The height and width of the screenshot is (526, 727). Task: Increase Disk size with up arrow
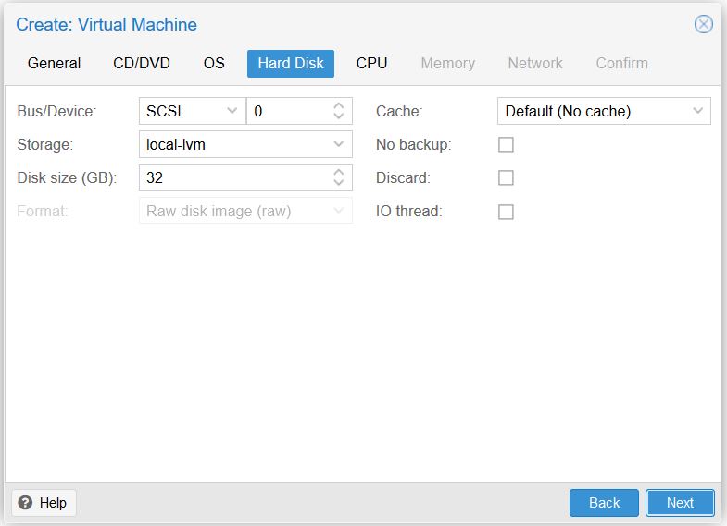pos(338,173)
